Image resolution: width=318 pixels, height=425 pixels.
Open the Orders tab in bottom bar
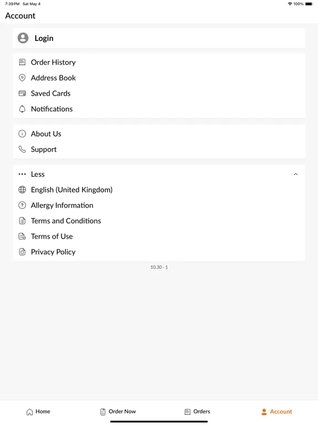pos(197,412)
